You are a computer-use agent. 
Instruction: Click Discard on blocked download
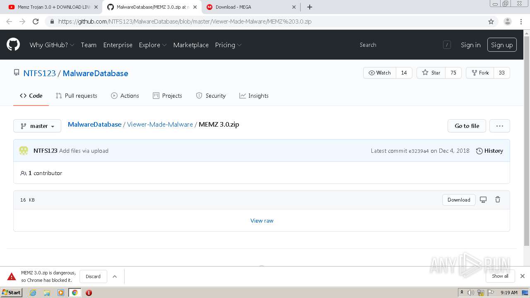point(93,276)
